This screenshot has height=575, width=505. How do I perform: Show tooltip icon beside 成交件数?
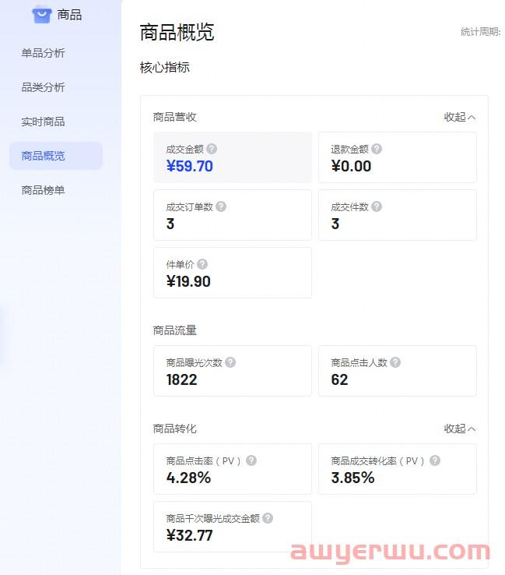point(377,206)
